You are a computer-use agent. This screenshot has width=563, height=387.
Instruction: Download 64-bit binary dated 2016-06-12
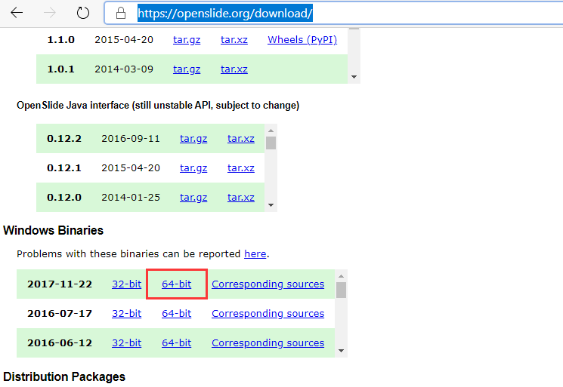177,342
